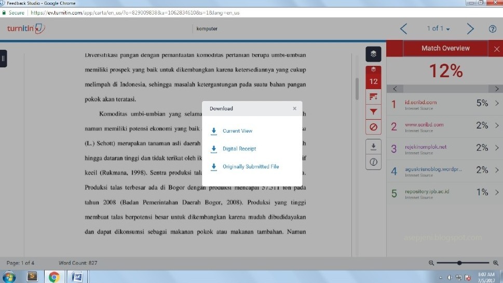
Task: Select the id.scribd.com source
Action: tap(420, 103)
